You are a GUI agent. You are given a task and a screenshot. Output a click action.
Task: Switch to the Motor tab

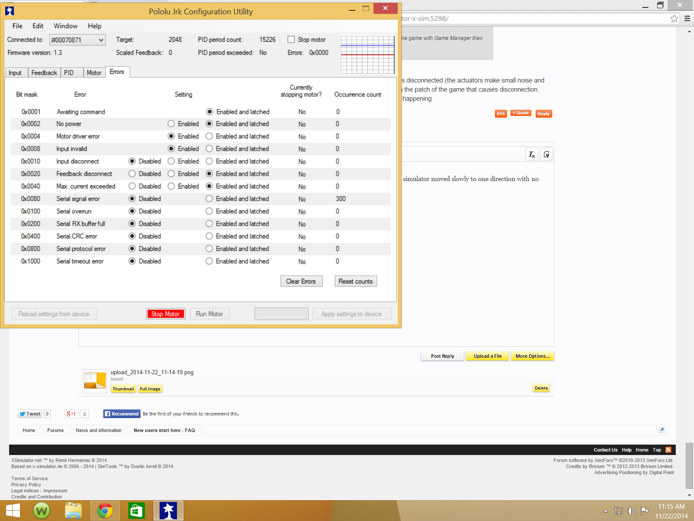pyautogui.click(x=94, y=73)
